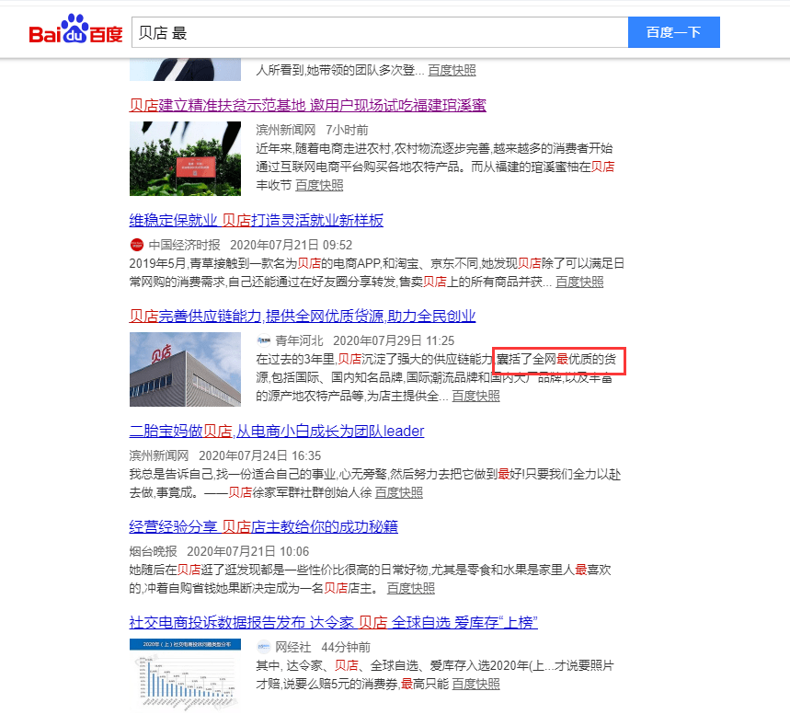Open the 社交电商投诉数据报告发布 article
The width and height of the screenshot is (790, 726).
click(331, 623)
